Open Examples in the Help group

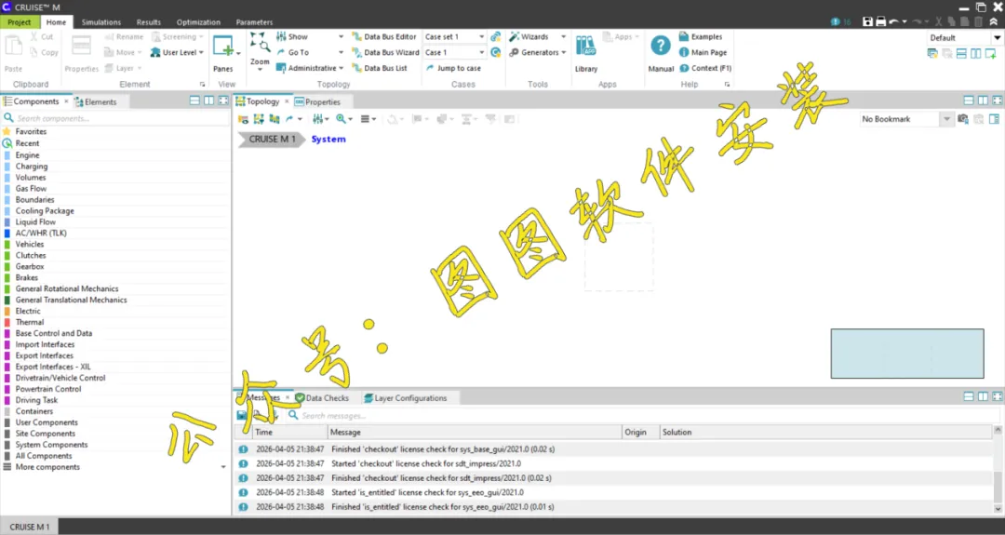(x=701, y=36)
